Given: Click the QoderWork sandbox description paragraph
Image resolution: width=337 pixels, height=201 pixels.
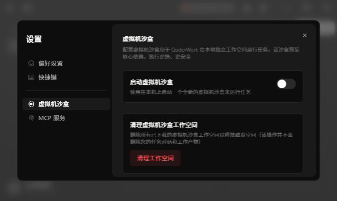Looking at the screenshot, I should point(211,53).
